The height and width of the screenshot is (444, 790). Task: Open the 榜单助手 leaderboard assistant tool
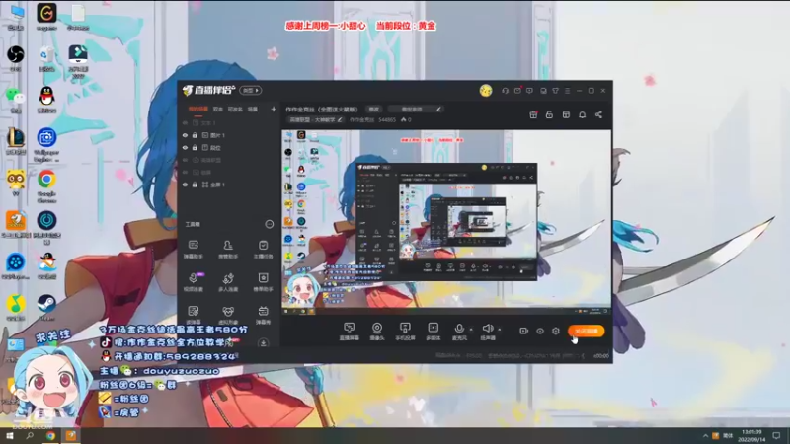pyautogui.click(x=263, y=282)
